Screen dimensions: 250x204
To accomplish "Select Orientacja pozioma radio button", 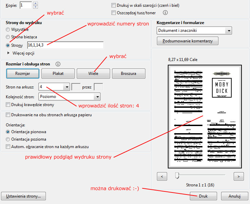I will coord(8,139).
